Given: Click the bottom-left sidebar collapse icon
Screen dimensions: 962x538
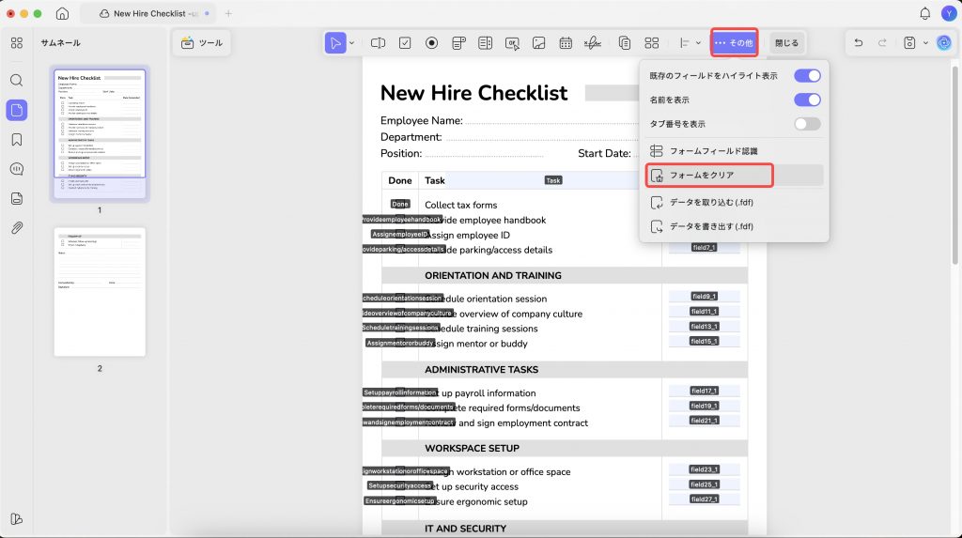Looking at the screenshot, I should click(17, 519).
